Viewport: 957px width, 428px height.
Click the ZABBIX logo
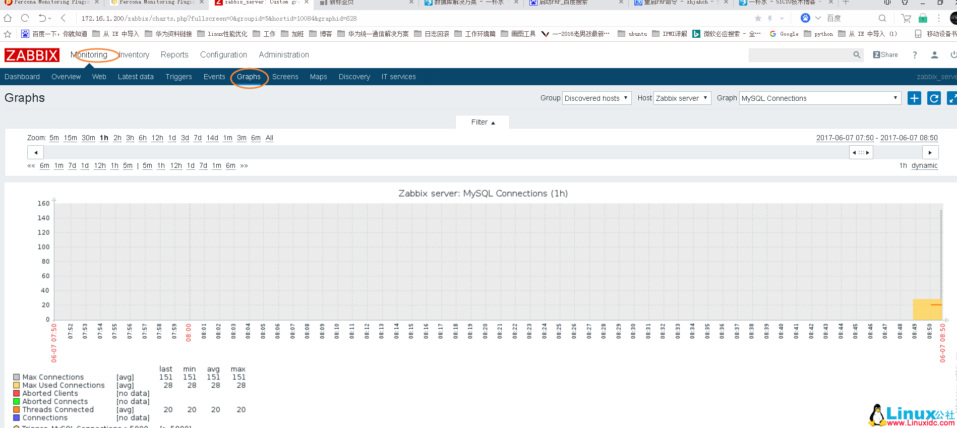click(32, 55)
